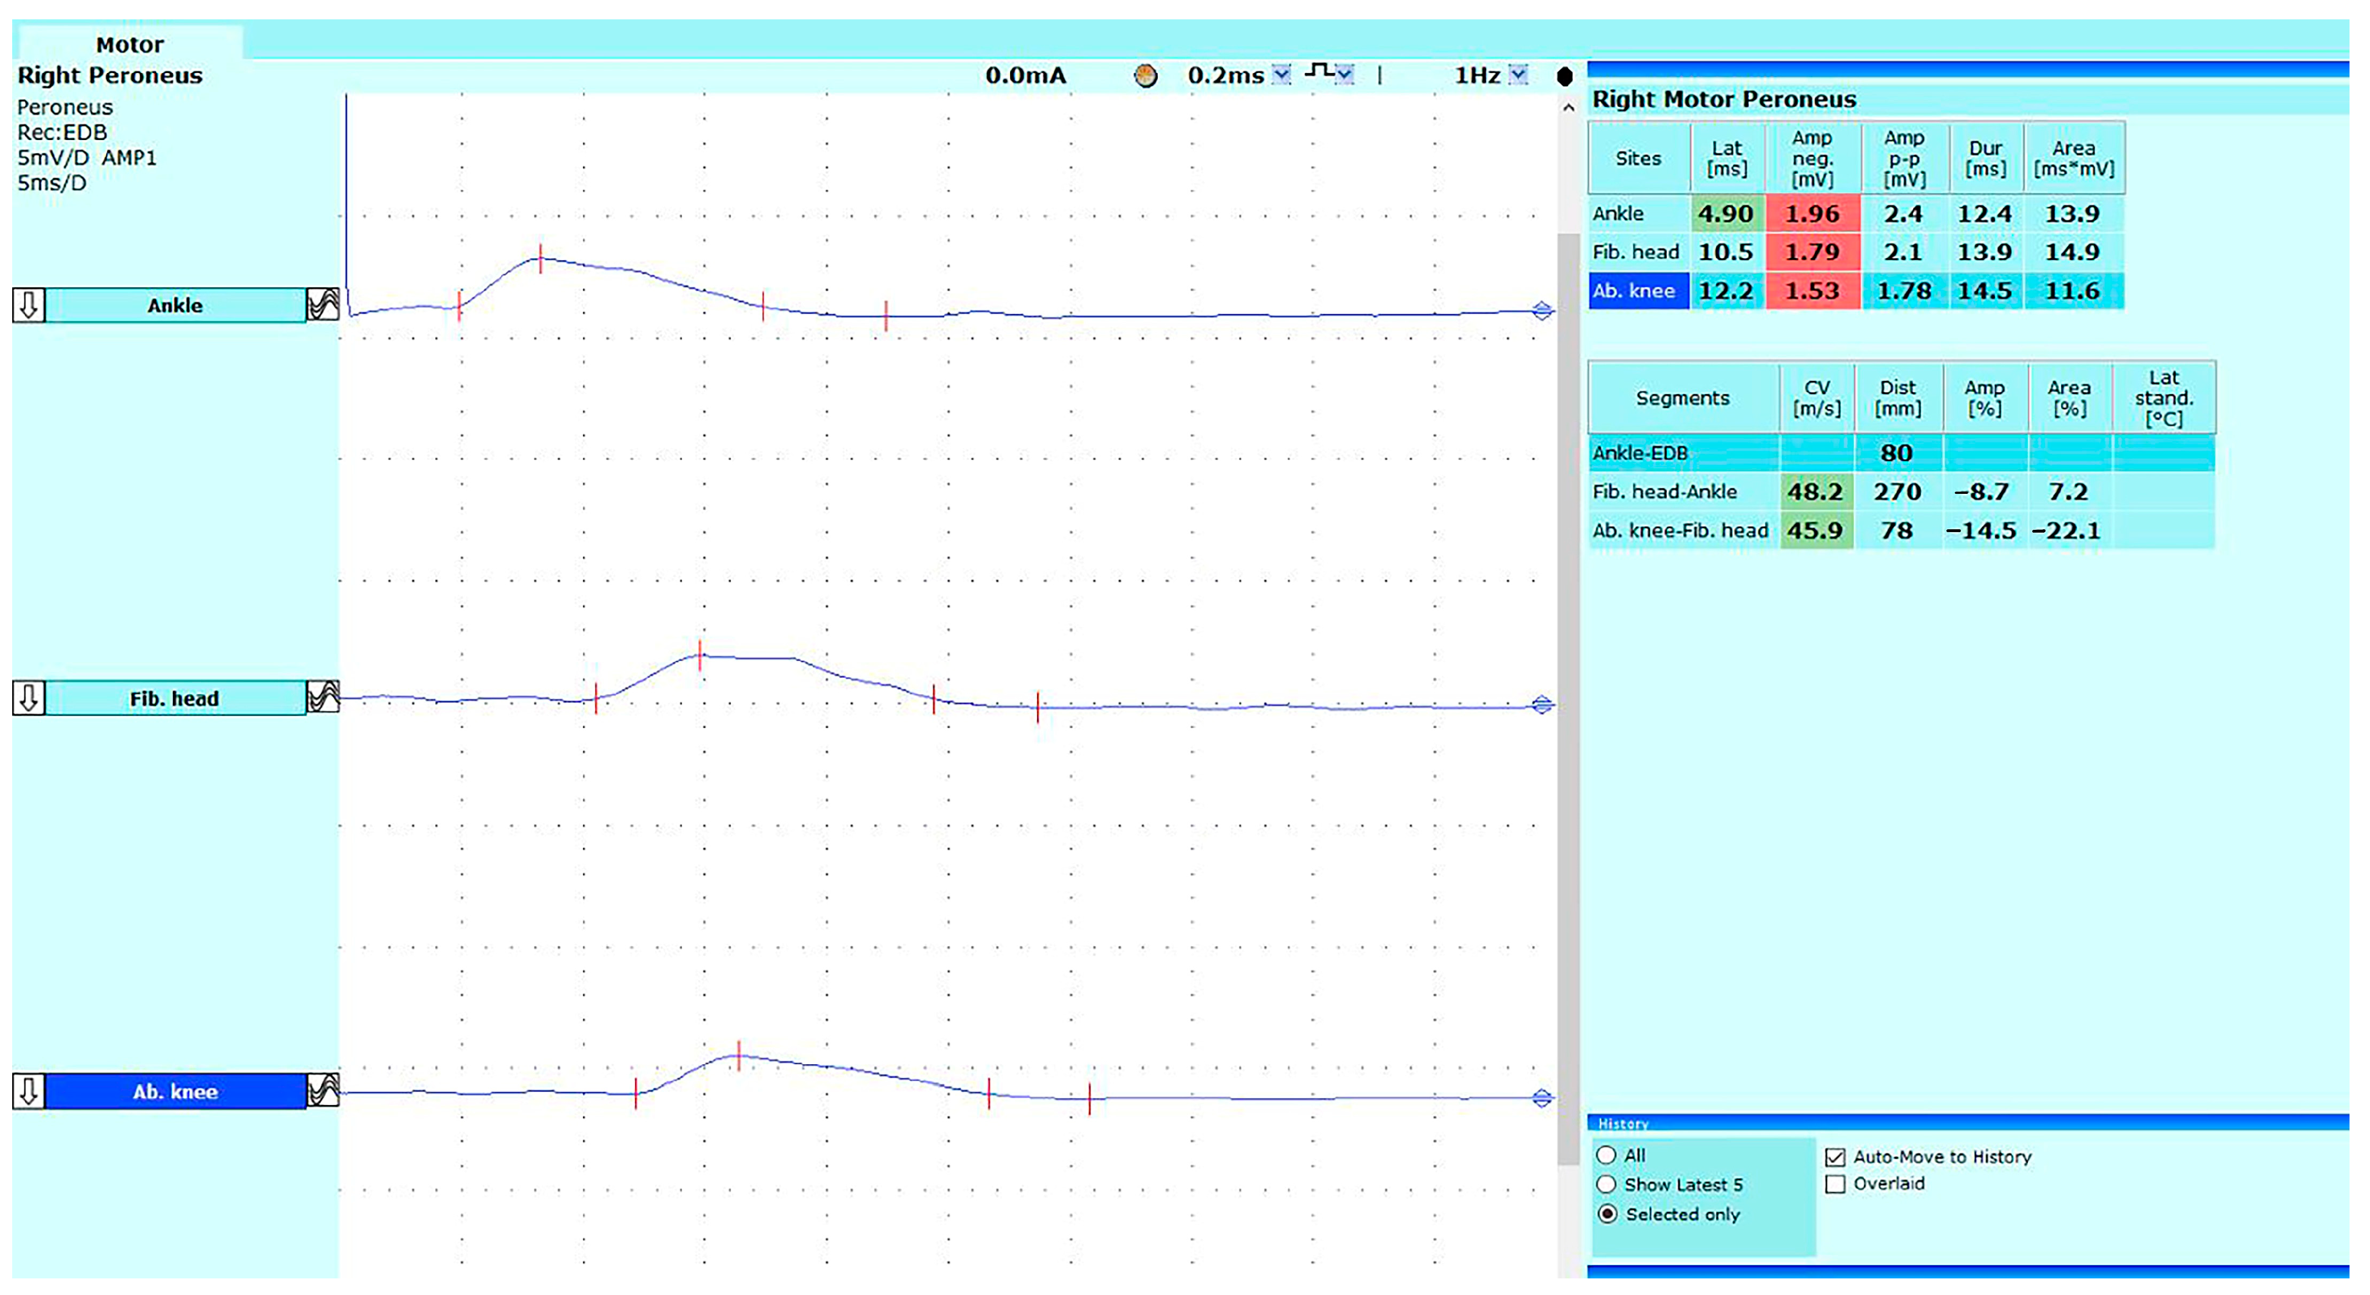
Task: Click the down-arrow icon beside Ankle trace
Action: click(x=29, y=305)
